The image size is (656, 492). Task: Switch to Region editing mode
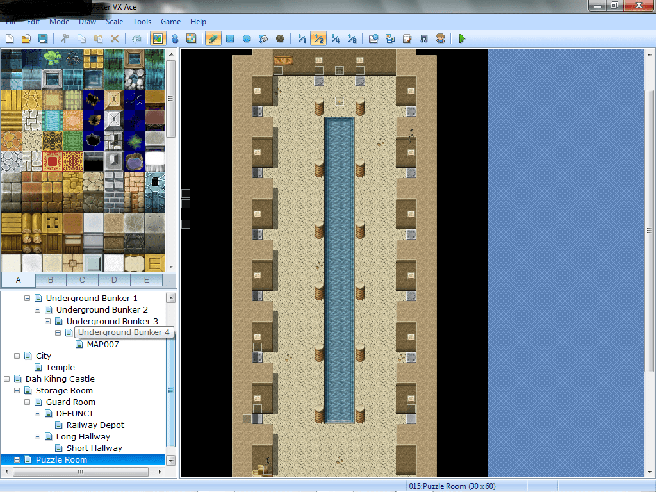click(192, 38)
